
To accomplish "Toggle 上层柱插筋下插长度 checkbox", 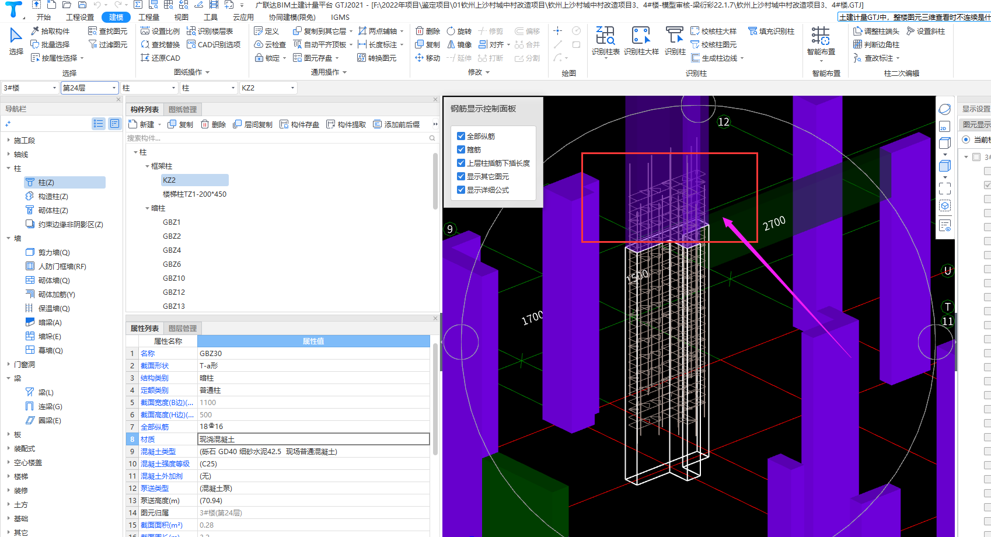I will tap(461, 163).
